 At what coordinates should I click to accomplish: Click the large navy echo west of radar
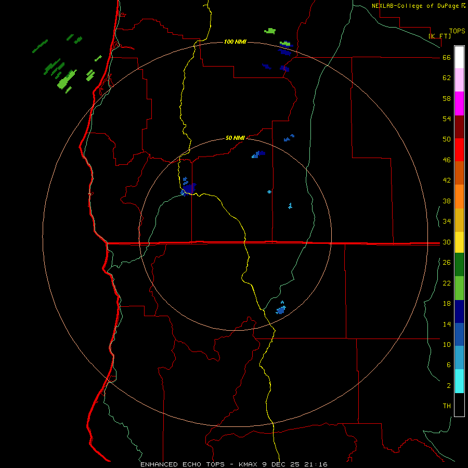189,188
